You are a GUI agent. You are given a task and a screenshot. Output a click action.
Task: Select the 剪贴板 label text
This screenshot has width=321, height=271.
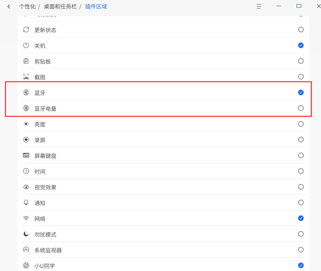coord(43,61)
